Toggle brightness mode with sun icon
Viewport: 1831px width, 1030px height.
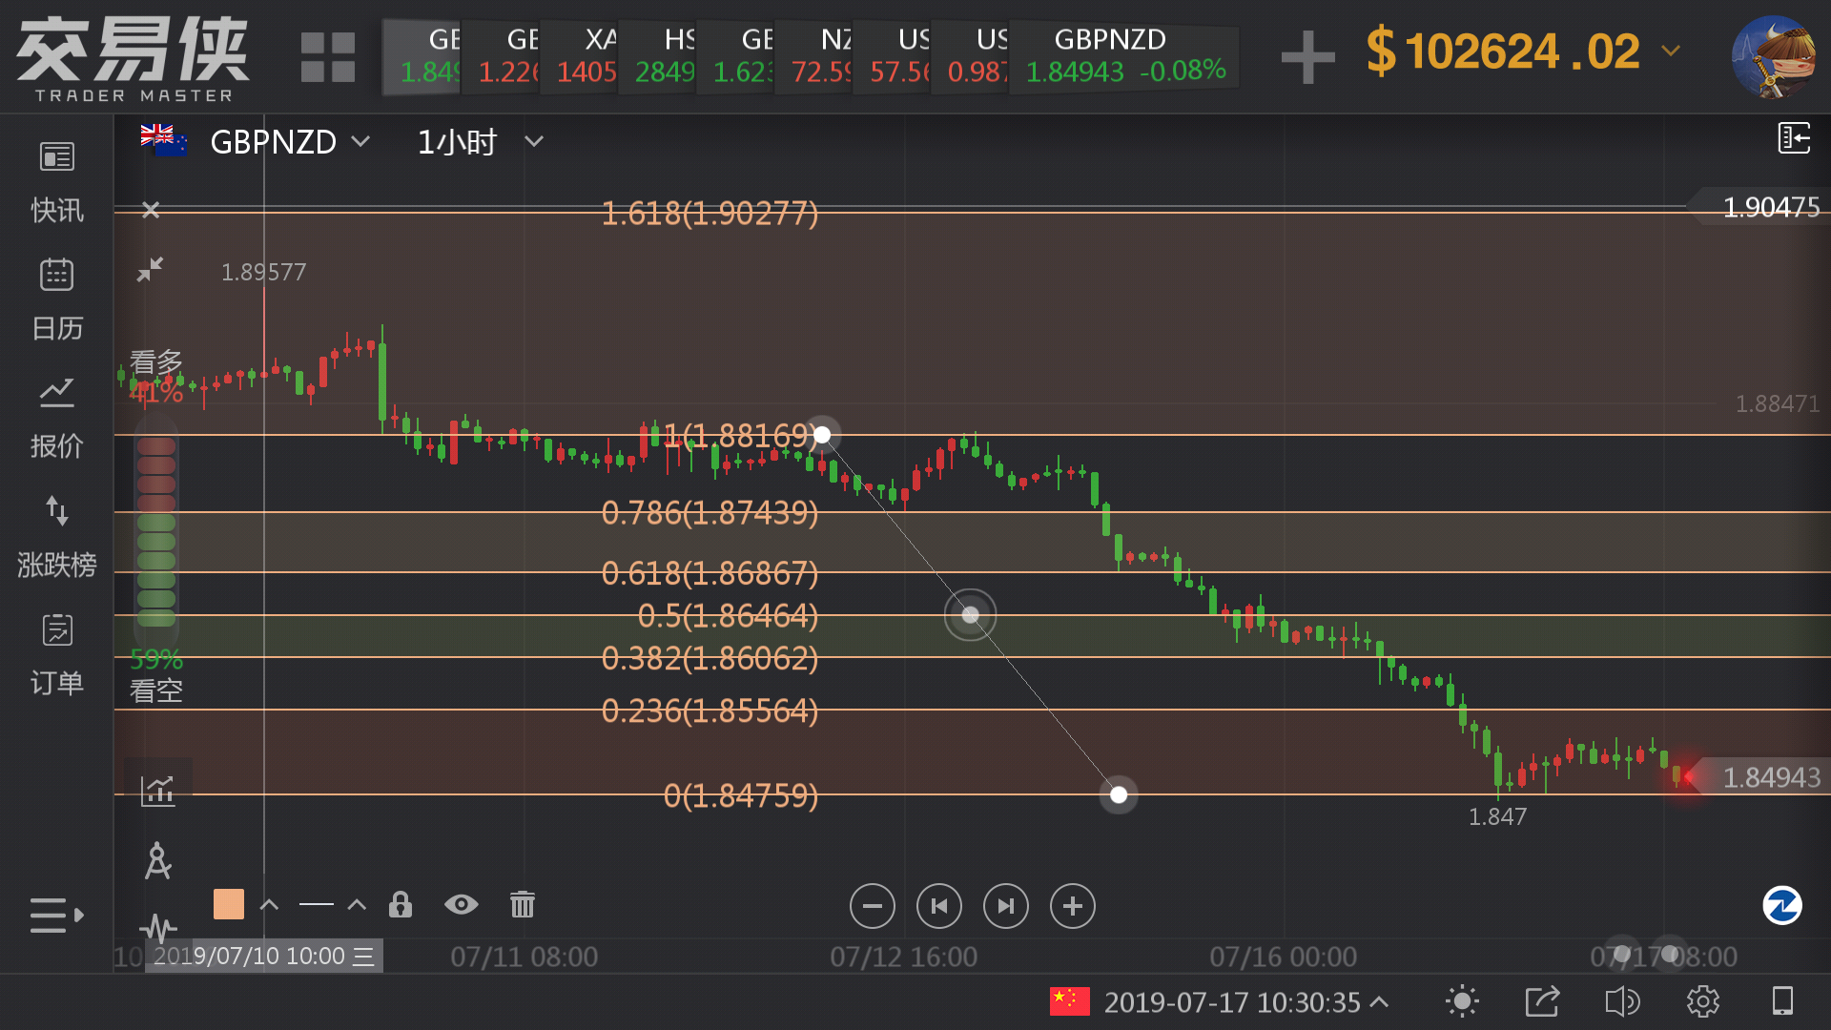tap(1461, 1001)
